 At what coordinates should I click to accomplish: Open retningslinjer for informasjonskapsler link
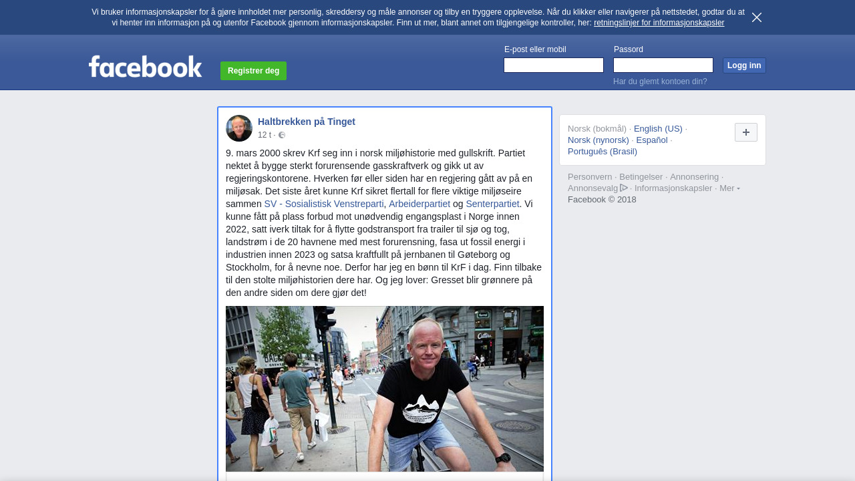[659, 23]
